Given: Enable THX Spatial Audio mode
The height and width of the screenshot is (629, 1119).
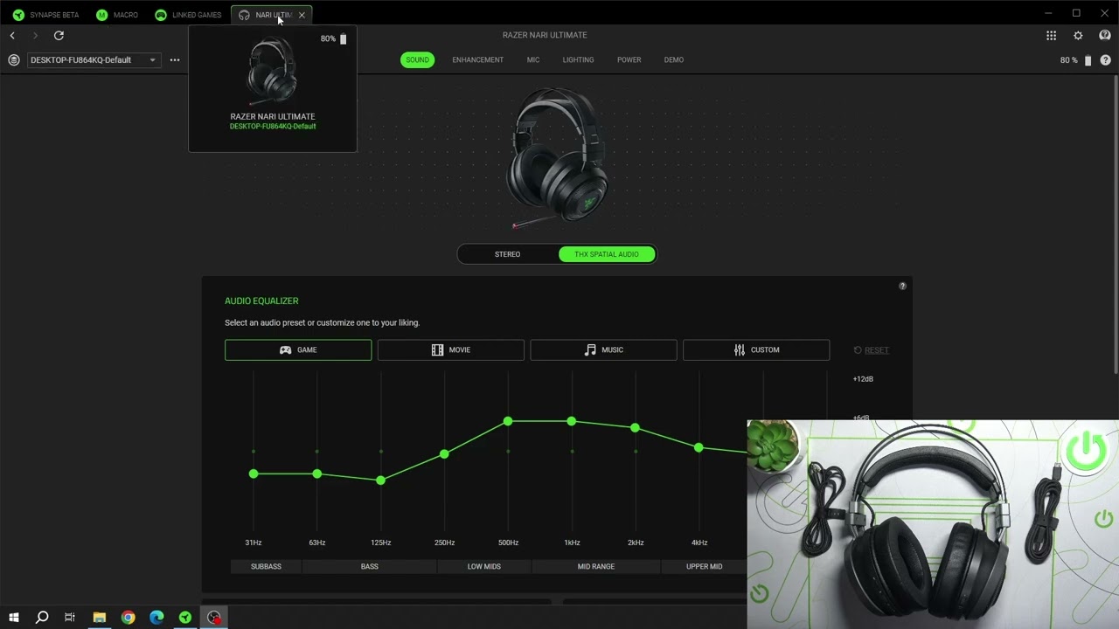Looking at the screenshot, I should click(x=607, y=254).
